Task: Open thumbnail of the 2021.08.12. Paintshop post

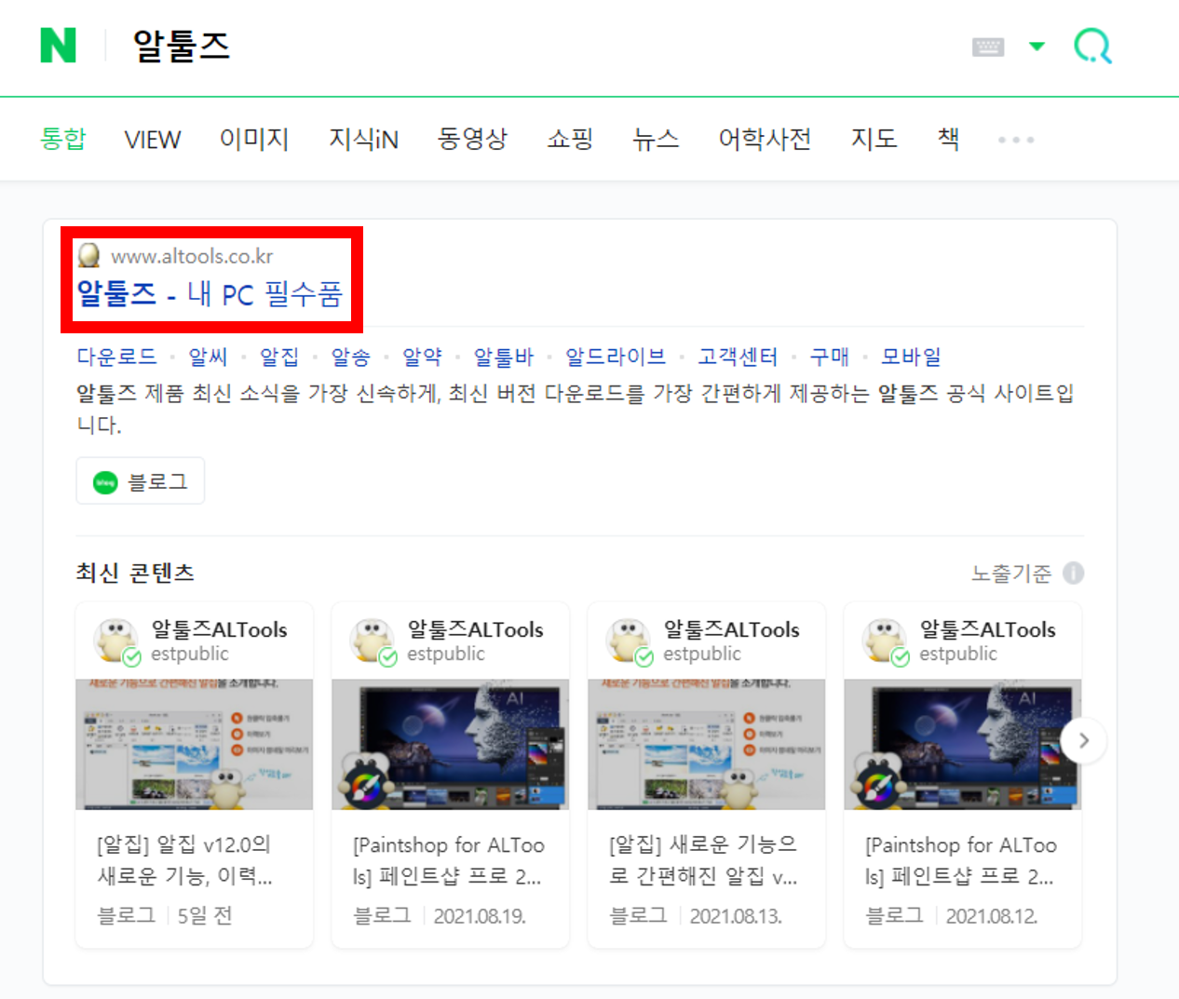Action: (x=963, y=744)
